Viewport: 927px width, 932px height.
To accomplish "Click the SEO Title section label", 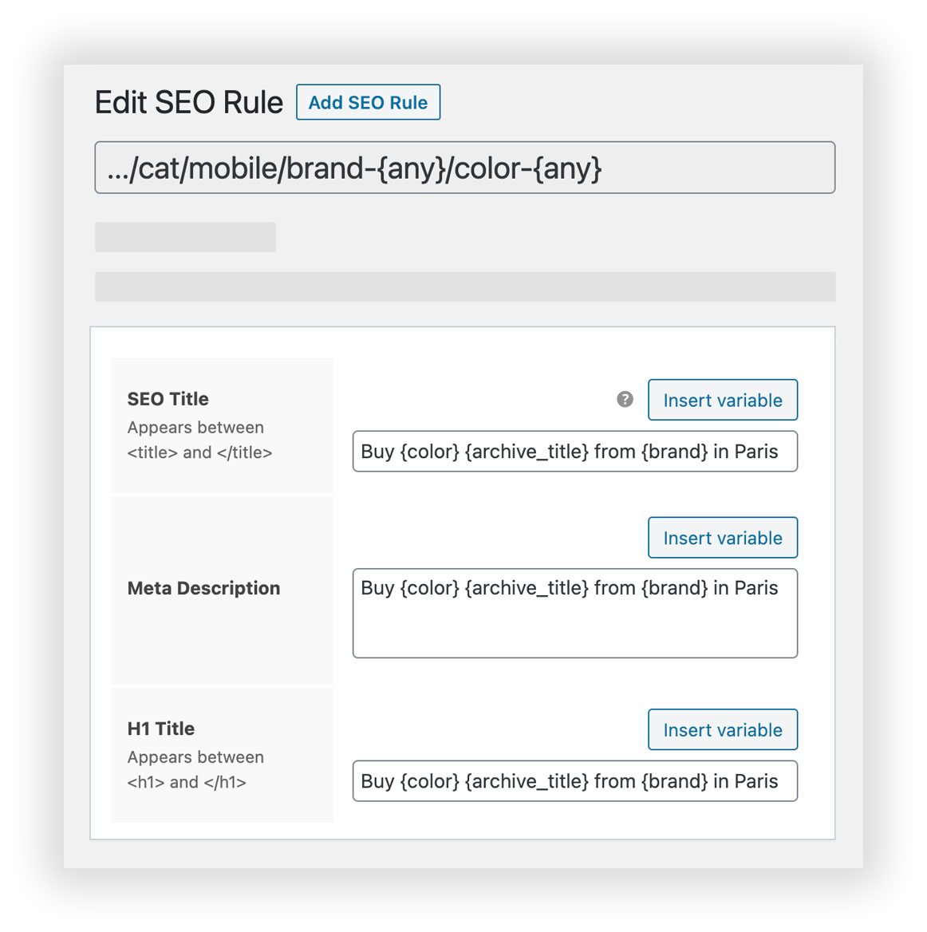I will (x=168, y=398).
